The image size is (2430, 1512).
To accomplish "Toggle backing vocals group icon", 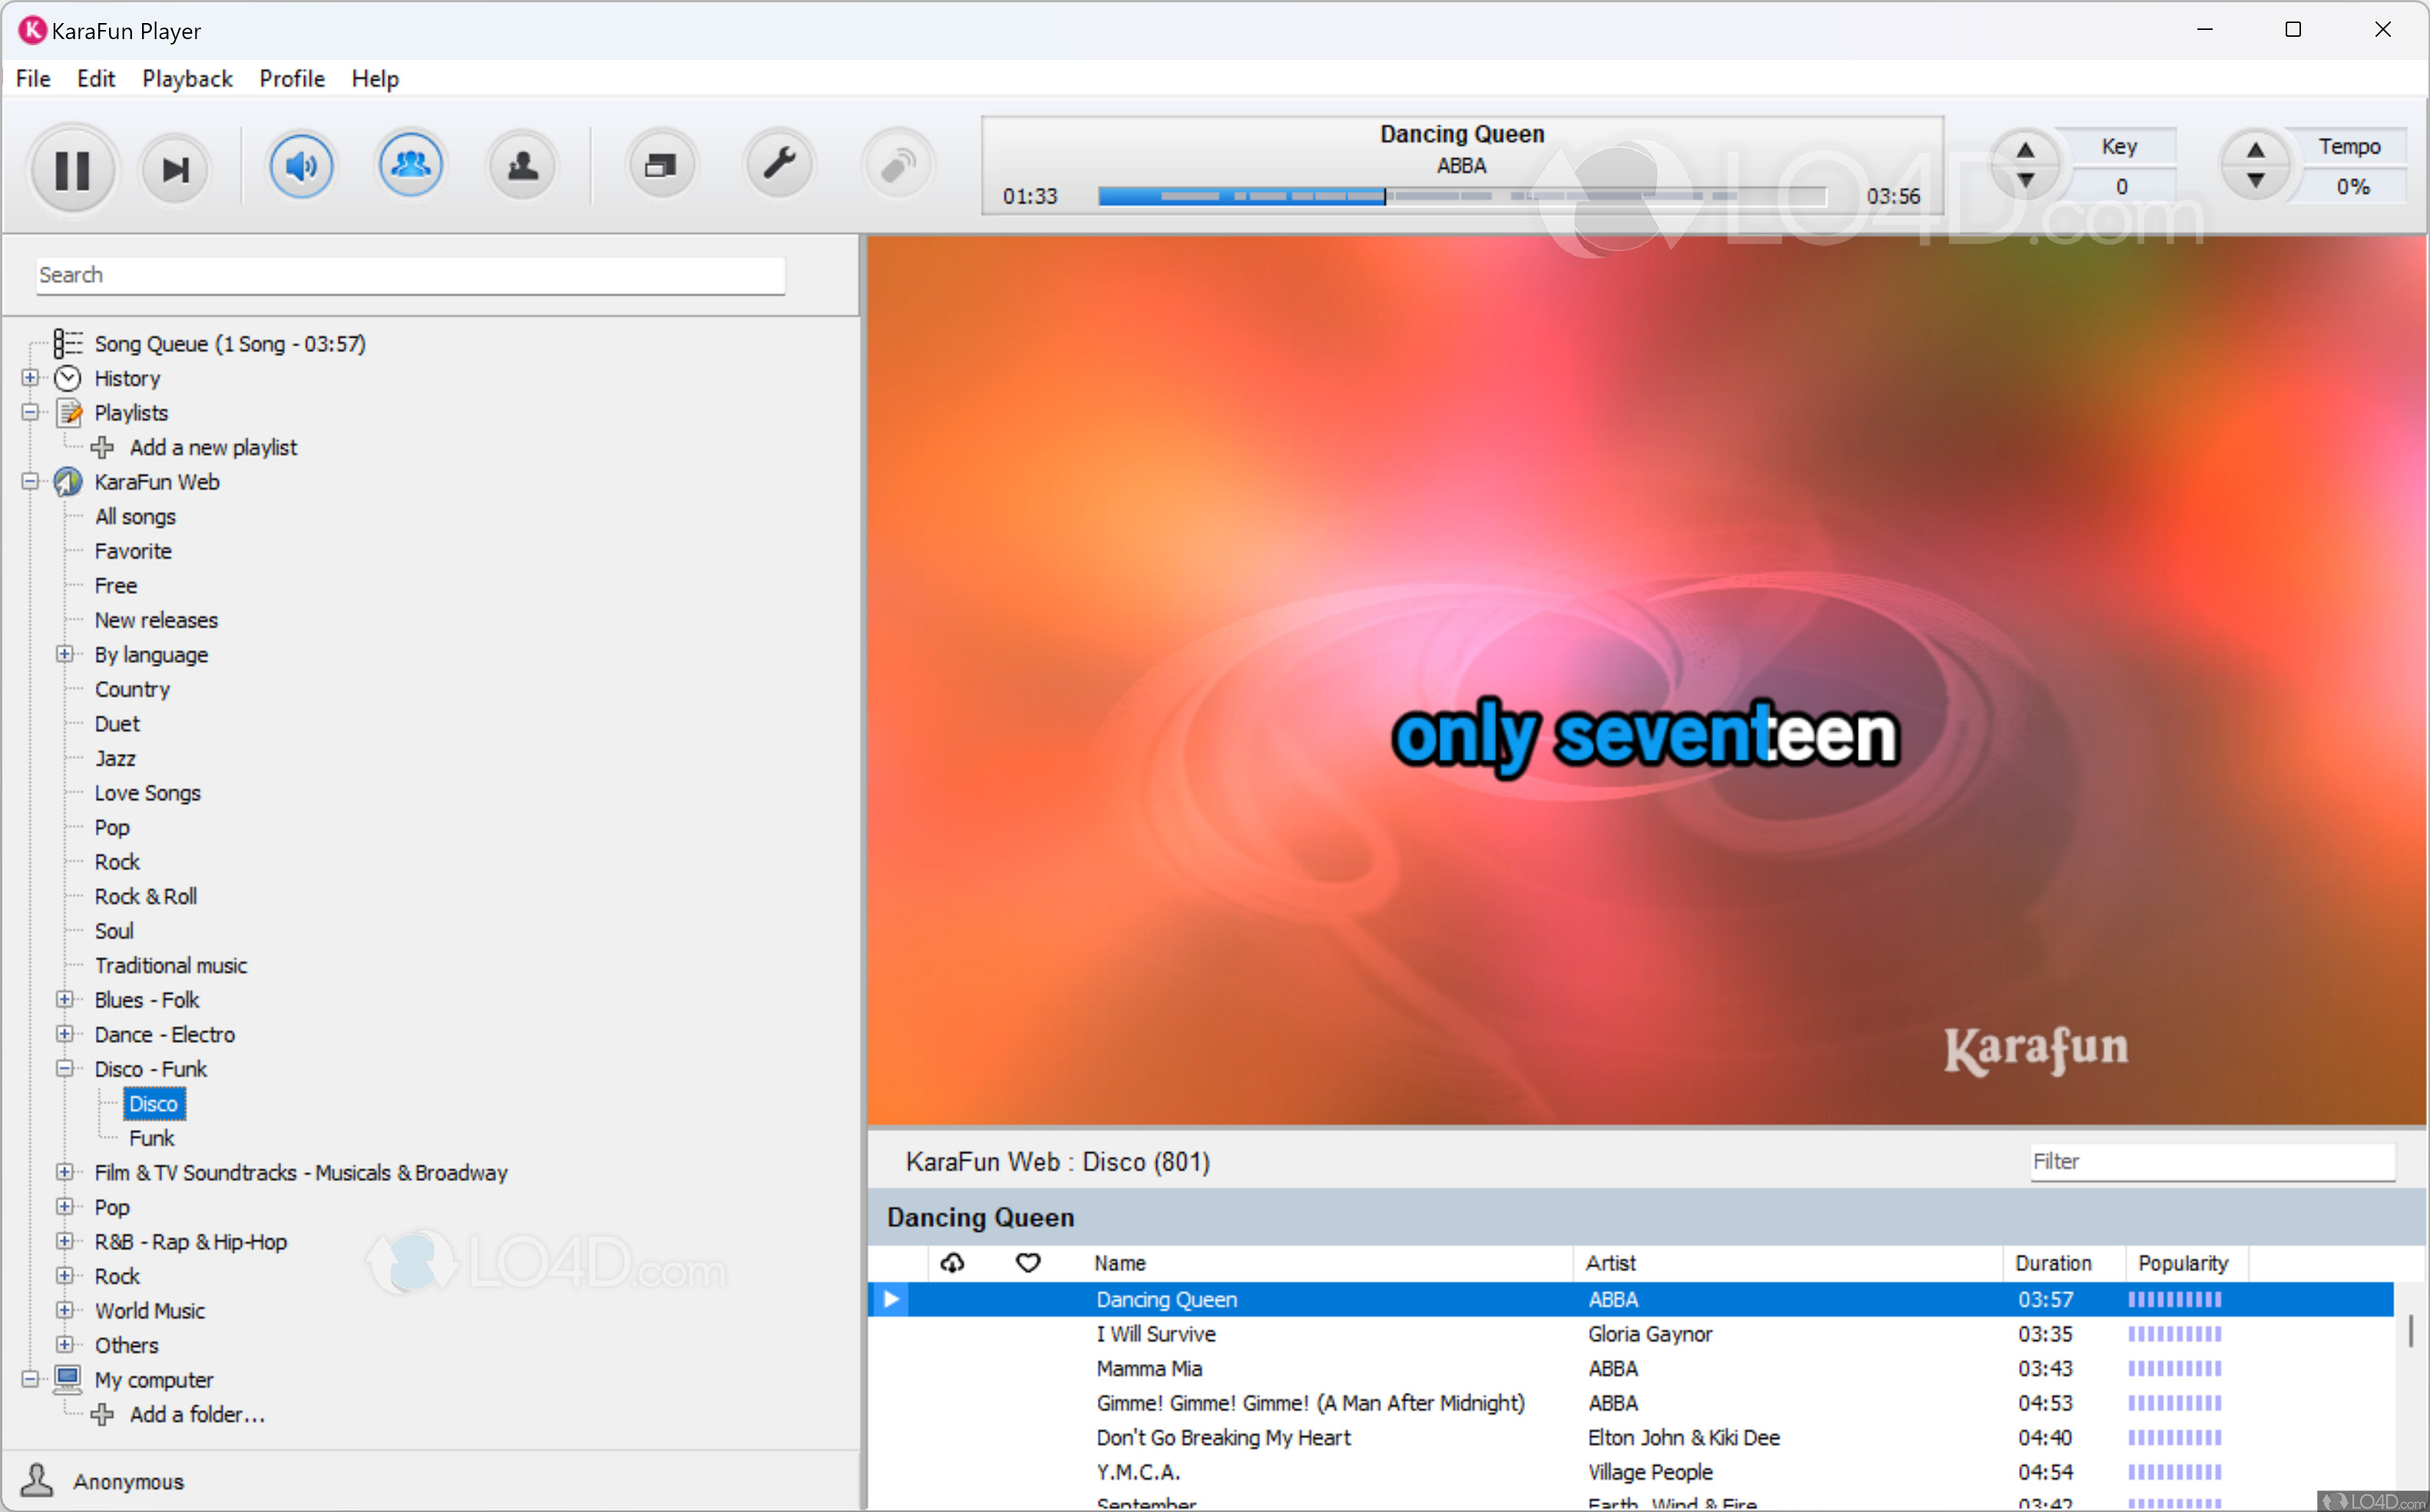I will coord(410,164).
